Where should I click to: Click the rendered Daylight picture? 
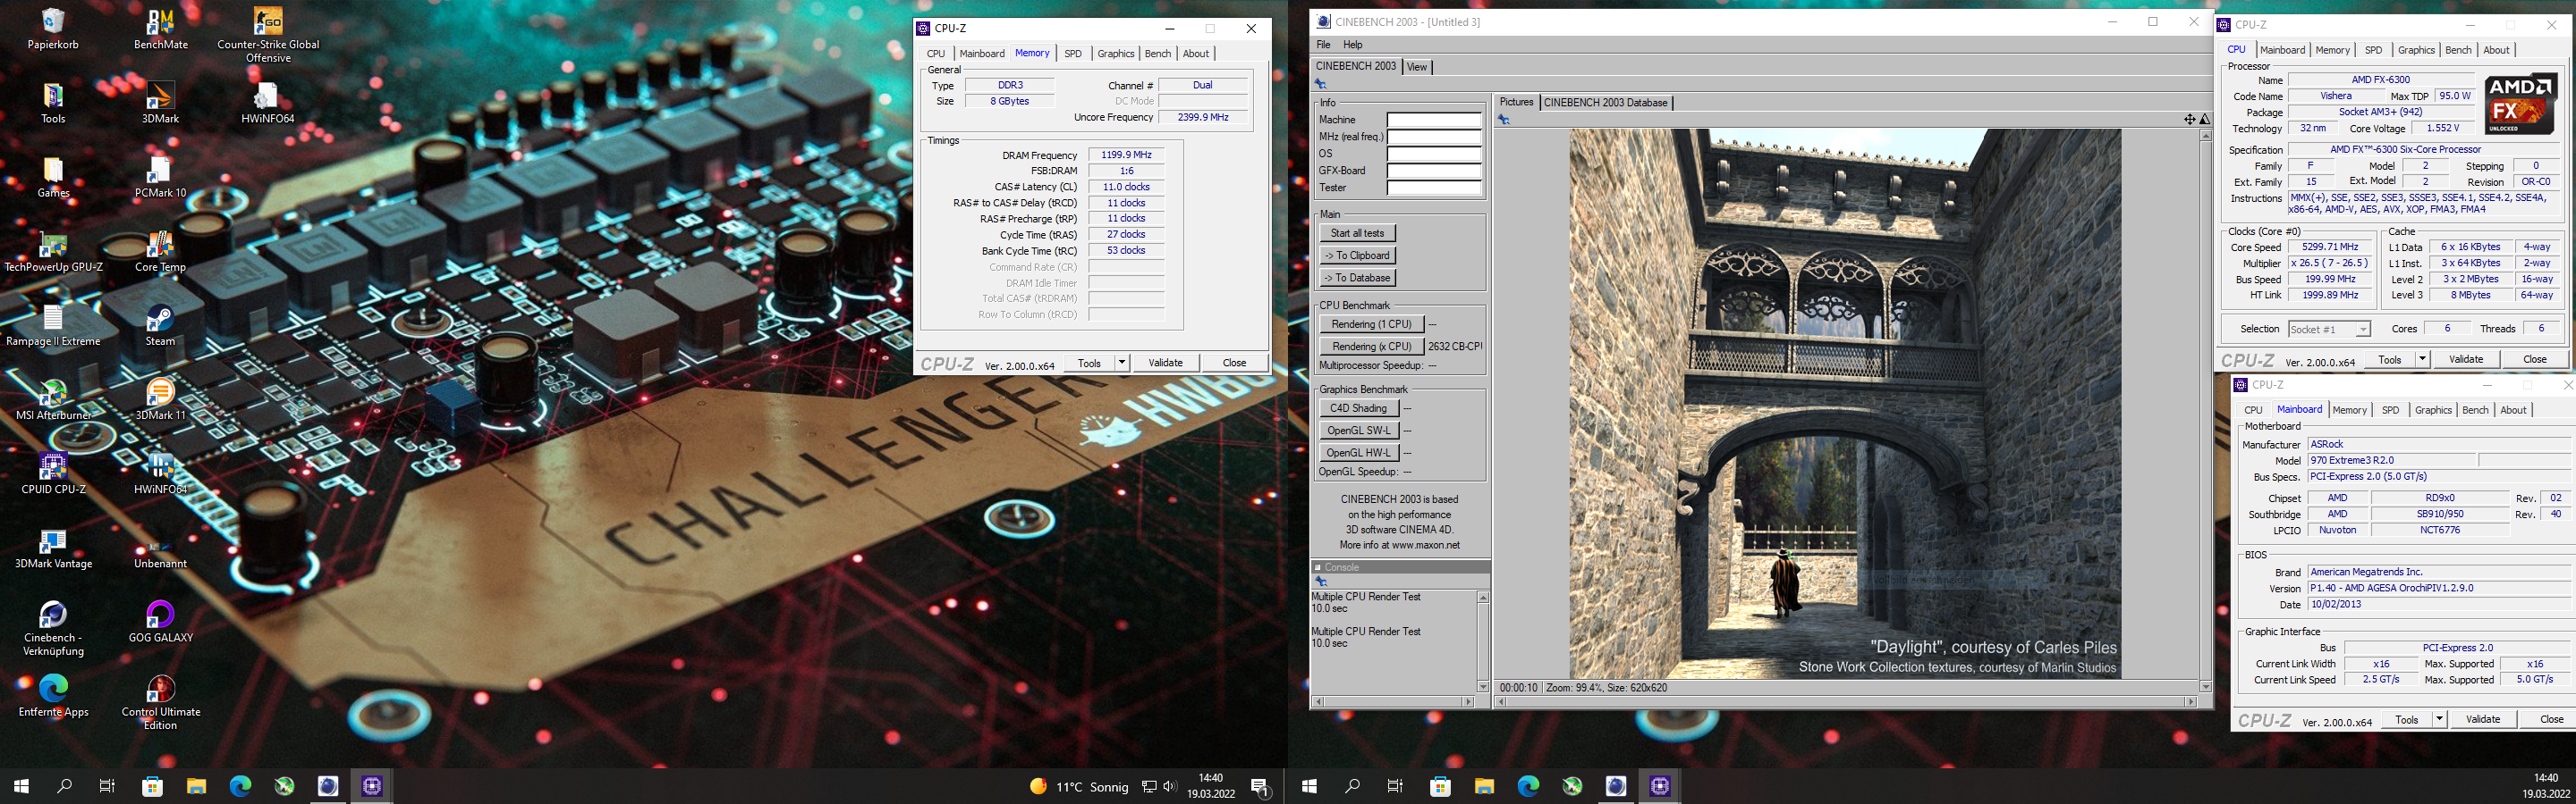[x=1845, y=404]
